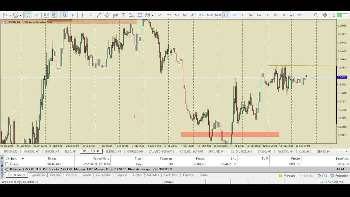Toggle chart auto-scroll to latest bar
This screenshot has width=350, height=197.
(x=54, y=15)
